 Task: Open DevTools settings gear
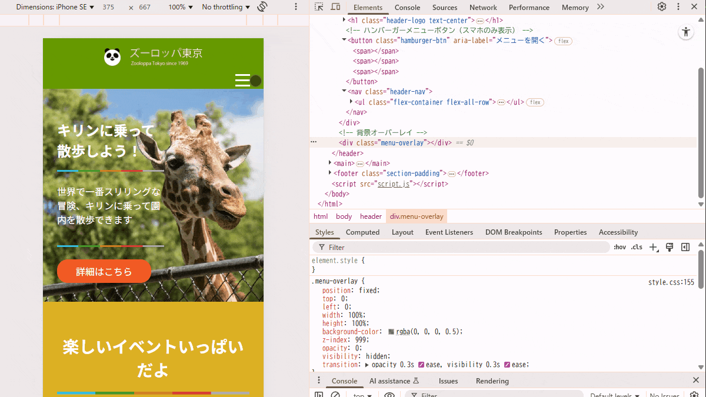click(x=662, y=7)
